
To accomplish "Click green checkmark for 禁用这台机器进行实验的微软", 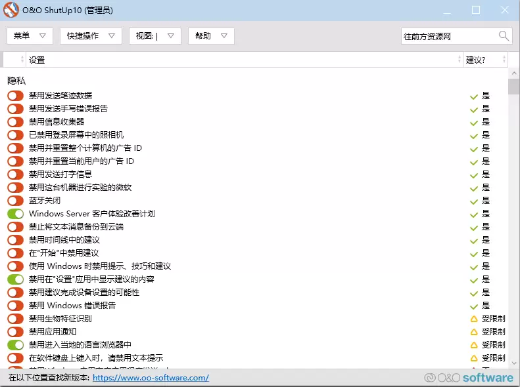I will (x=474, y=188).
